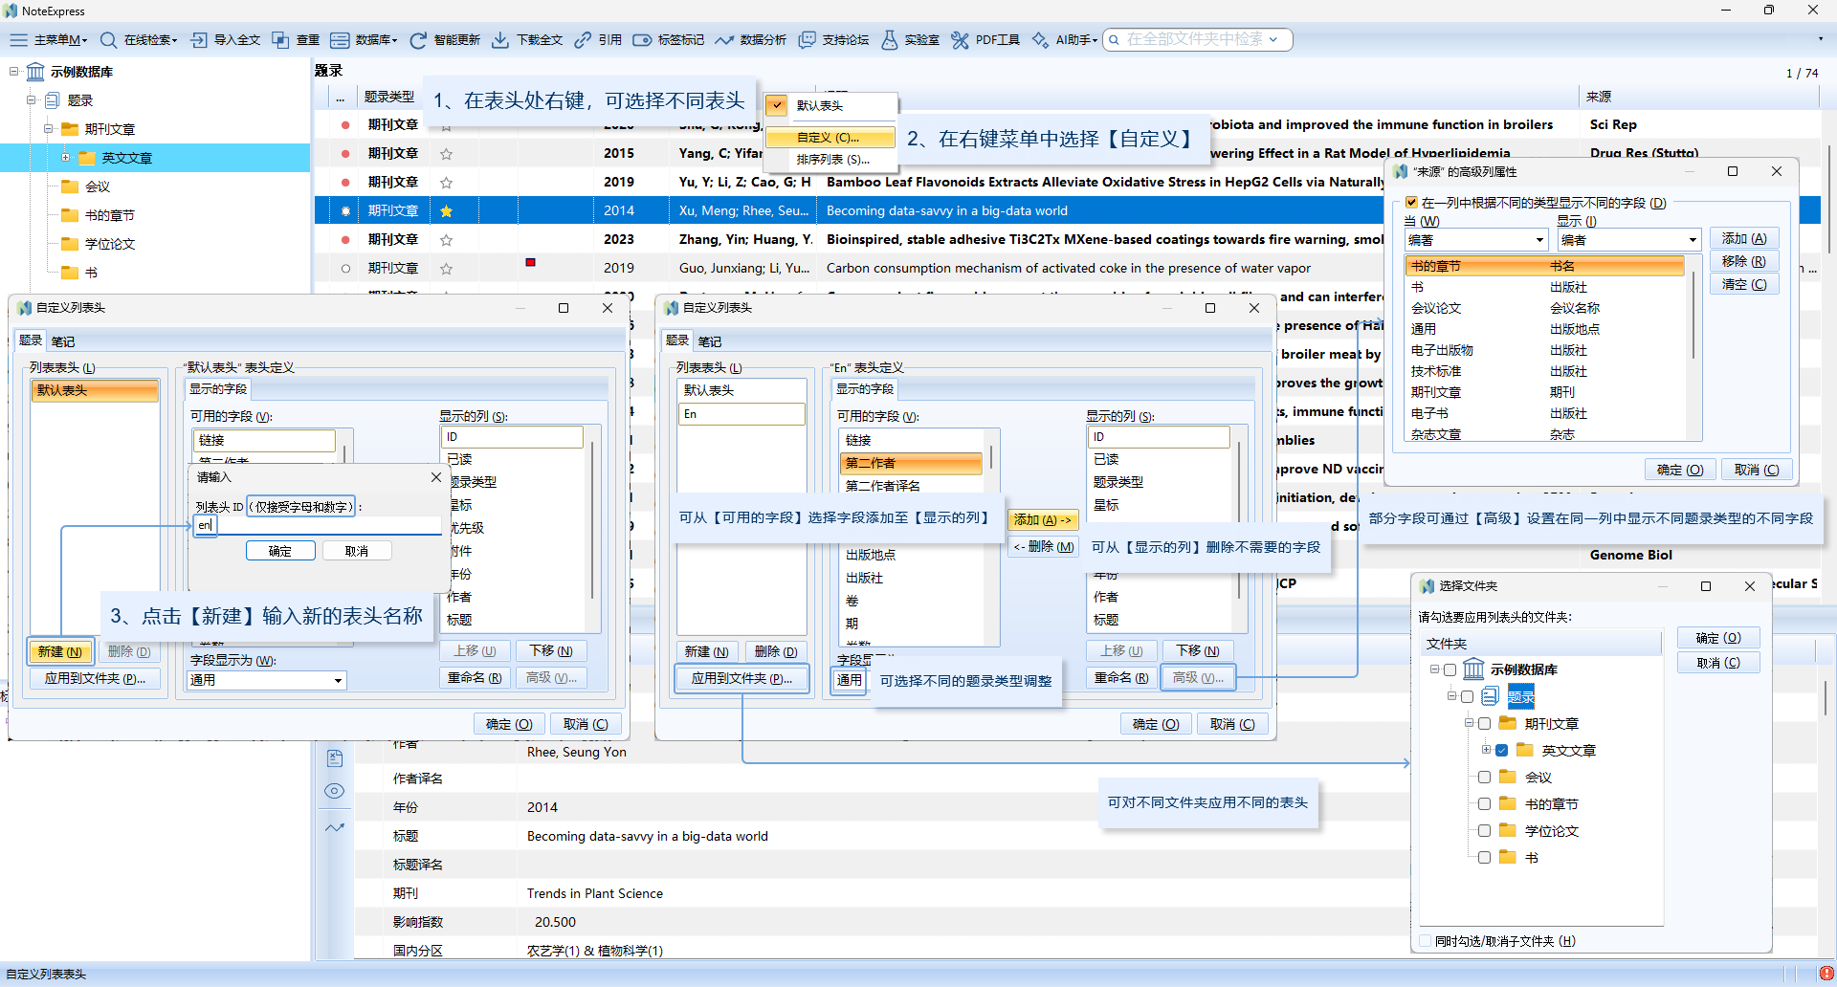Check the 会议 box in 选择文件夹 dialog

tap(1485, 777)
